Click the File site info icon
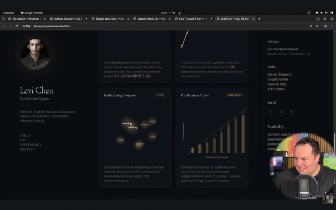The height and width of the screenshot is (210, 336). point(27,26)
